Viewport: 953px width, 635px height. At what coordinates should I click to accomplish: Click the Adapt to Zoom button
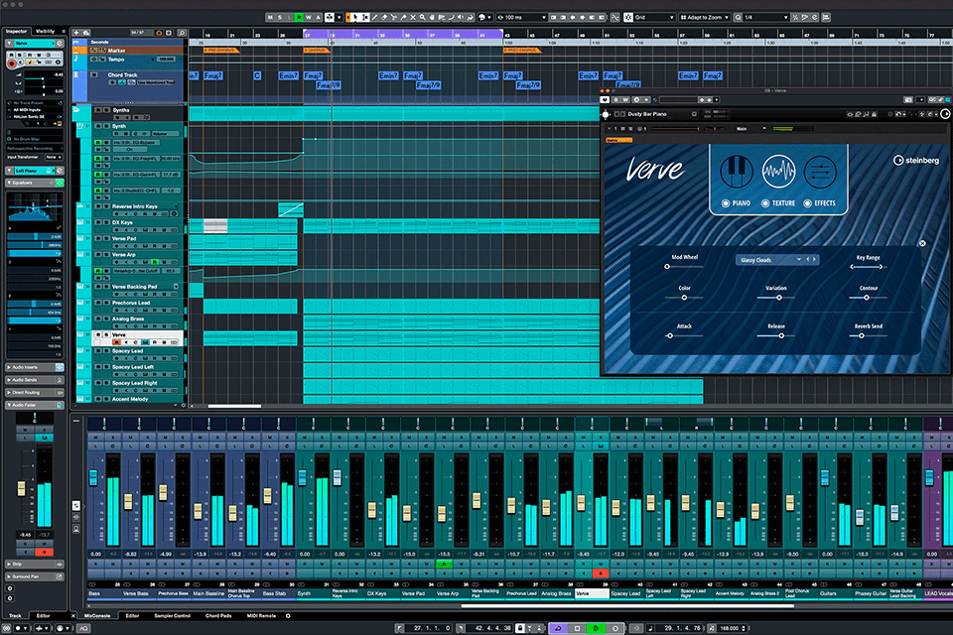click(x=702, y=17)
